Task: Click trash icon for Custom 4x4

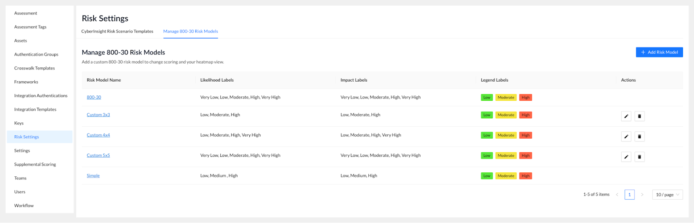Action: 639,137
